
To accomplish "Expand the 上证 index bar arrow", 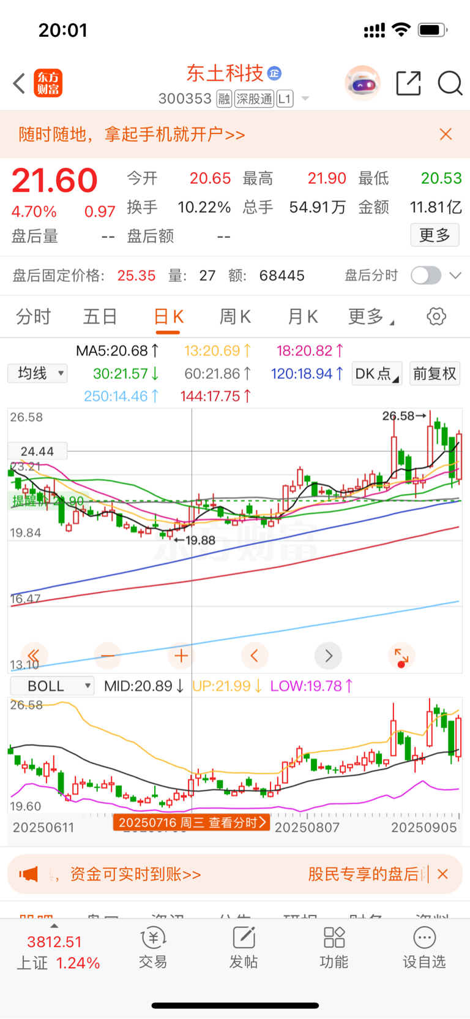I will 54,926.
